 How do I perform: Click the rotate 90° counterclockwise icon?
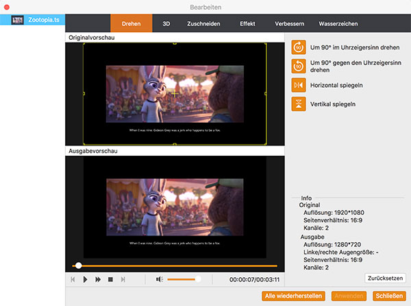point(298,66)
